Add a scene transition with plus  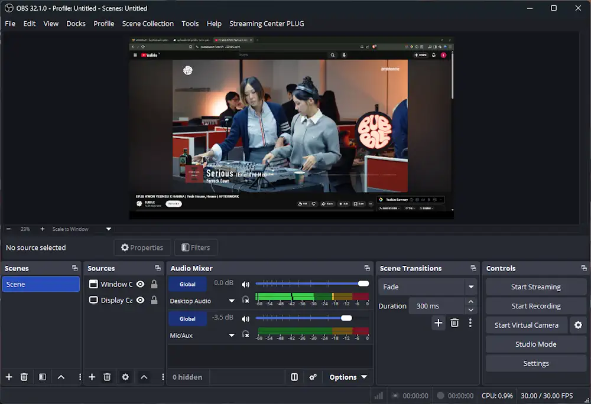point(439,323)
